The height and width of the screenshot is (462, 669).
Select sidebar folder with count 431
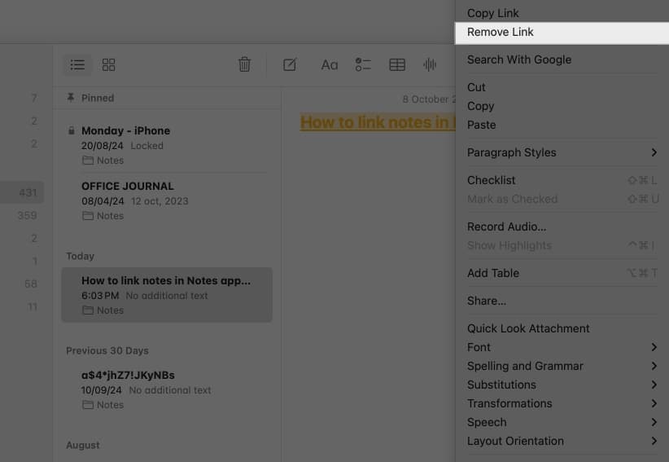click(22, 192)
